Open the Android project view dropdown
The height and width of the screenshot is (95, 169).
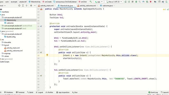(x=3, y=6)
